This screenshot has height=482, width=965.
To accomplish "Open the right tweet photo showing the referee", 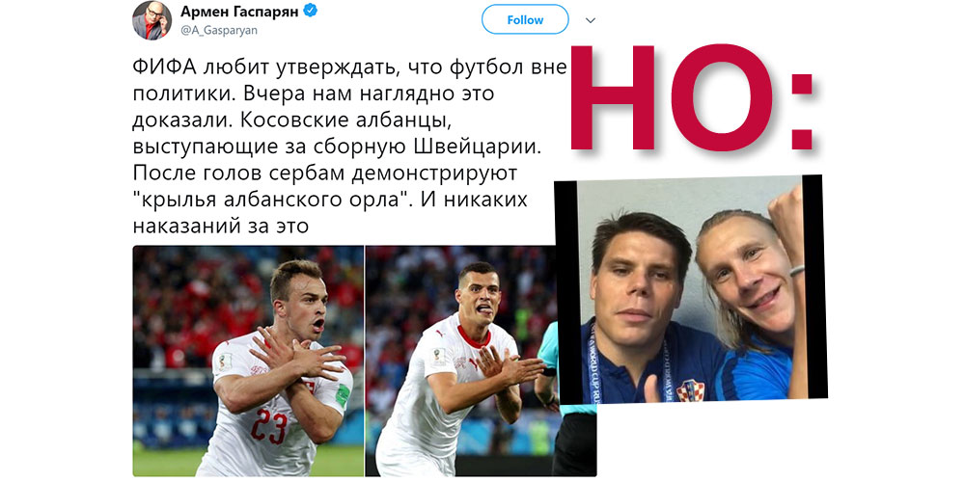I will click(461, 361).
